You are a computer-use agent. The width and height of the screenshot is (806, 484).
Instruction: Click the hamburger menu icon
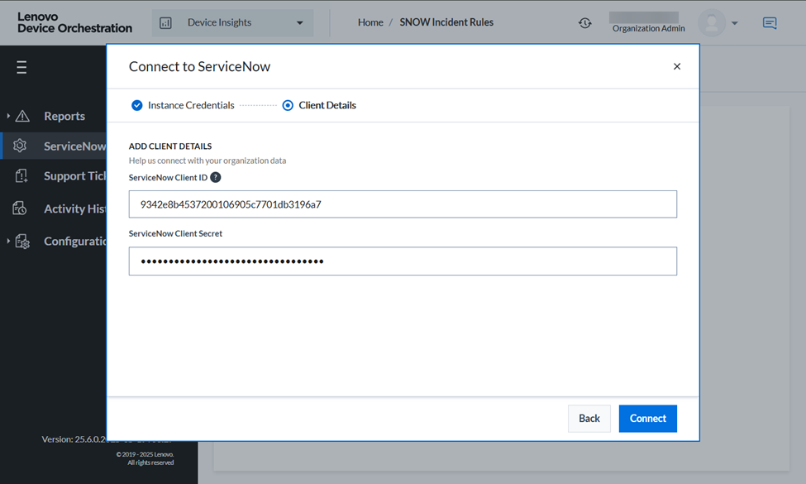click(x=21, y=68)
